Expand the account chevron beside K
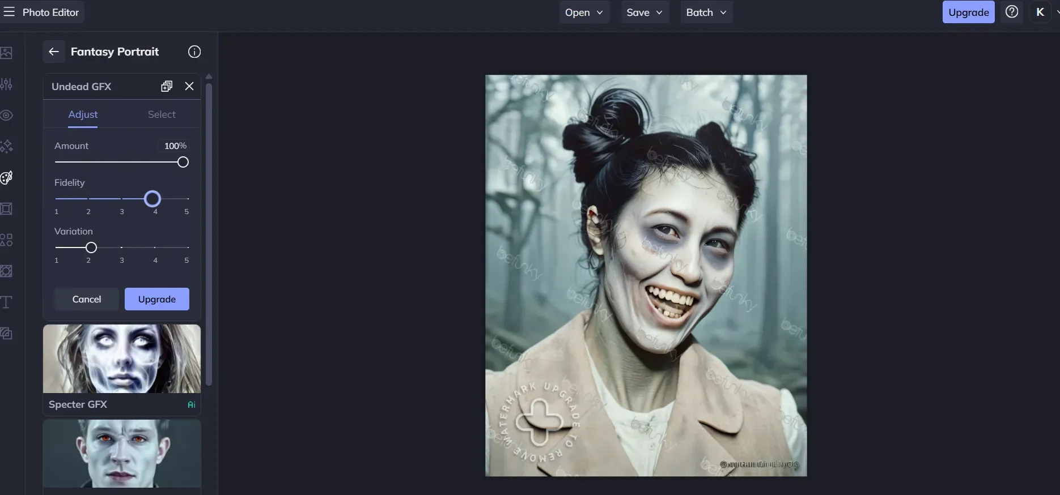The height and width of the screenshot is (495, 1060). pyautogui.click(x=1057, y=12)
